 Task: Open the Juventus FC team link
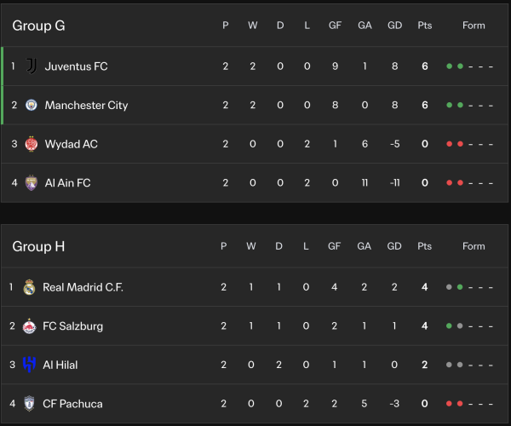point(76,66)
